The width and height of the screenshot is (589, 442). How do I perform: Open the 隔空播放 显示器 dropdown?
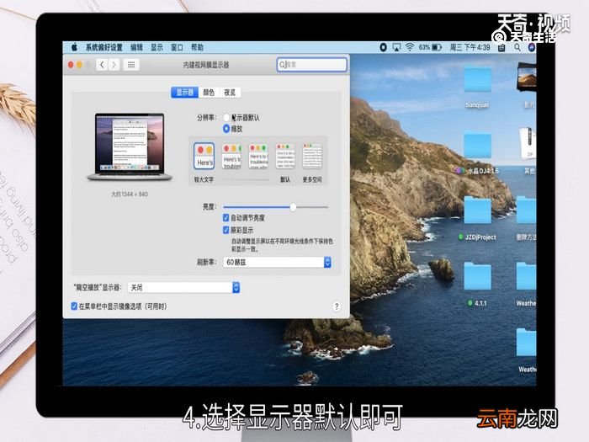click(183, 288)
